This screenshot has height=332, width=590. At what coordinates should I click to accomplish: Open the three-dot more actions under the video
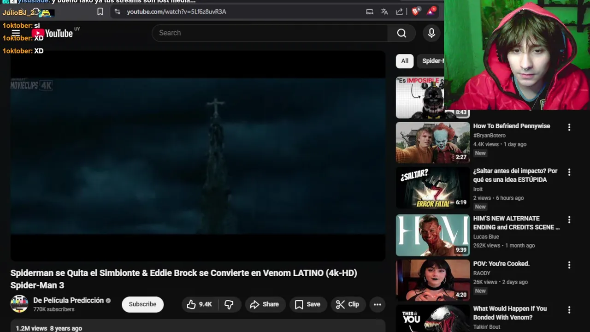click(x=377, y=304)
